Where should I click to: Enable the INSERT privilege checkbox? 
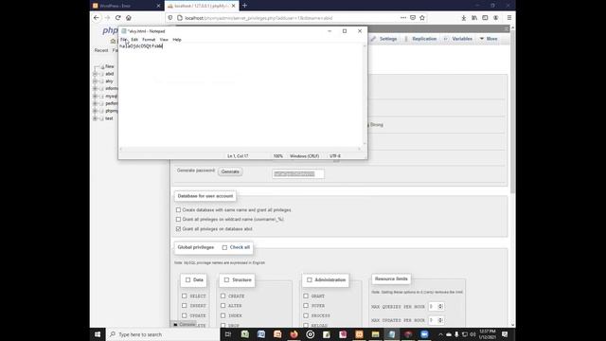[x=184, y=305]
